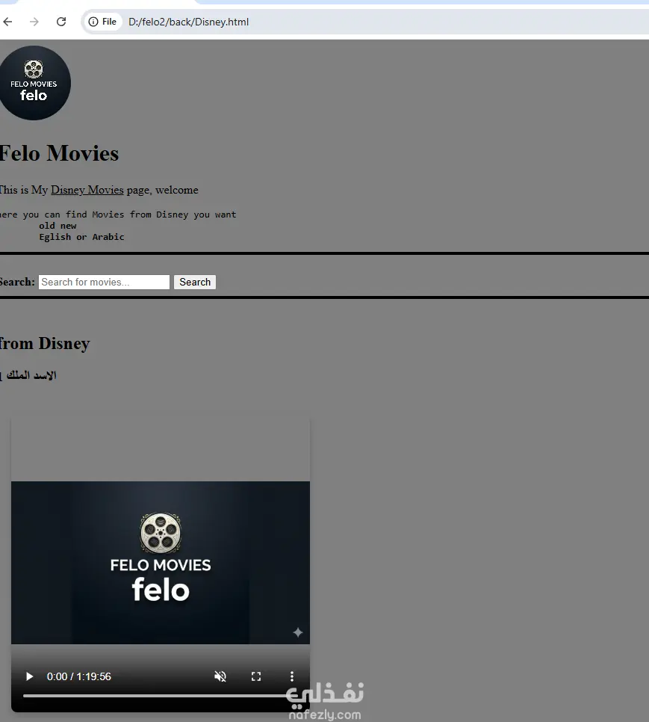Click the from Disney heading
The image size is (649, 722).
pos(45,344)
